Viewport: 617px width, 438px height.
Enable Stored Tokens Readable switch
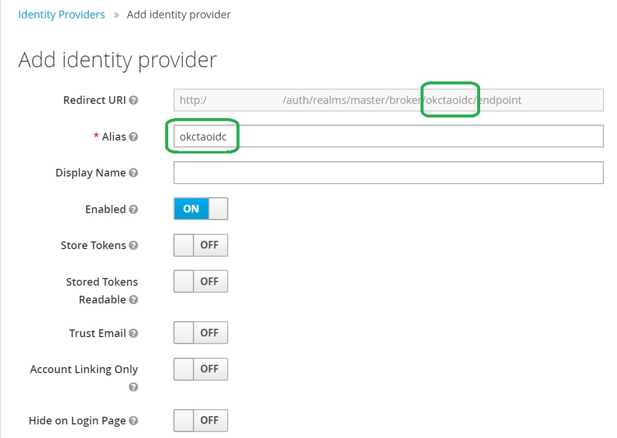(x=201, y=282)
